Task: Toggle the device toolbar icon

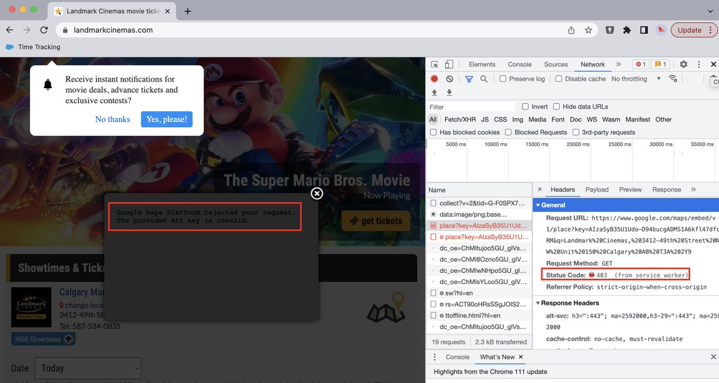Action: pyautogui.click(x=449, y=65)
